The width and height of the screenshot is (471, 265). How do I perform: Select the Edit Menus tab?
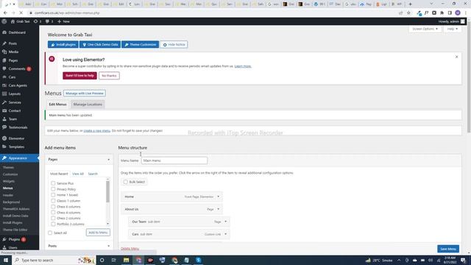[x=57, y=105]
